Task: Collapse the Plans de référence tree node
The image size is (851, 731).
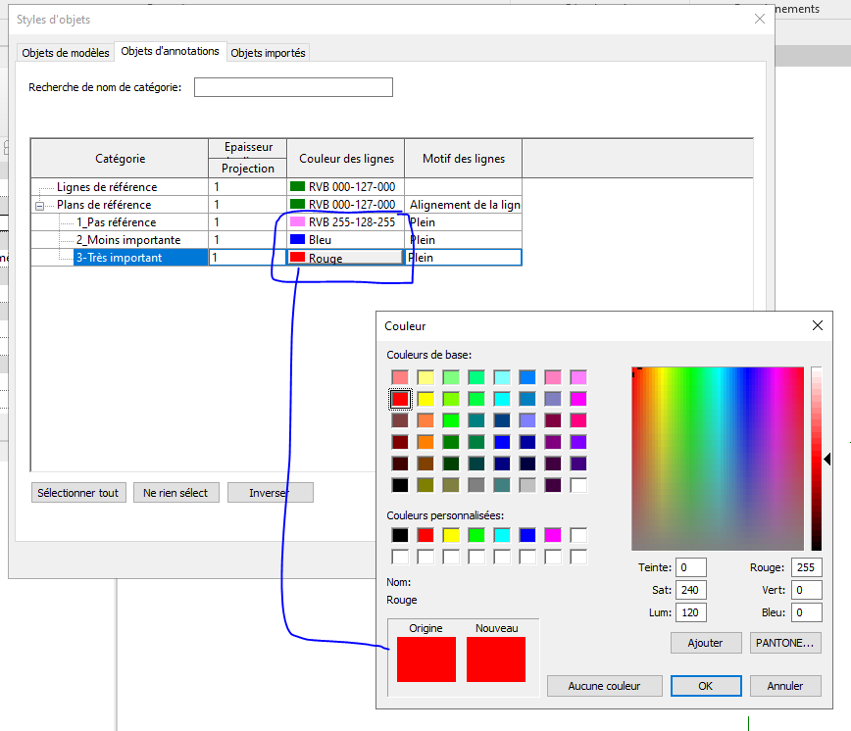Action: (x=40, y=206)
